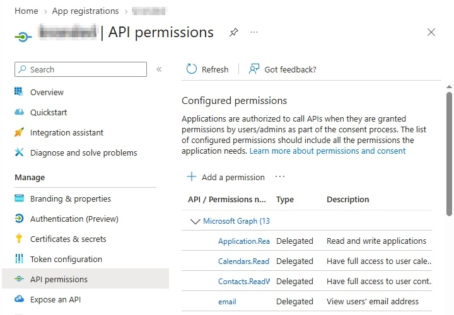Viewport: 454px width, 315px height.
Task: Click the Diagnose and solve problems wrench icon
Action: (x=19, y=152)
